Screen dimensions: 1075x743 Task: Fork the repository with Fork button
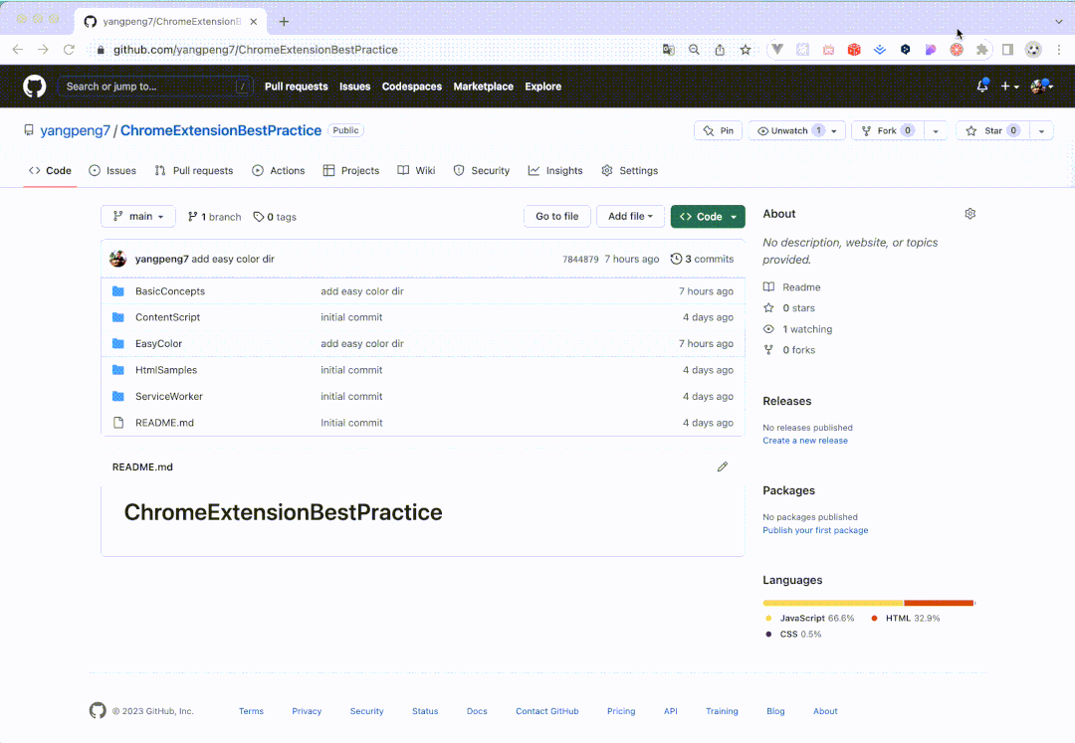pyautogui.click(x=888, y=130)
